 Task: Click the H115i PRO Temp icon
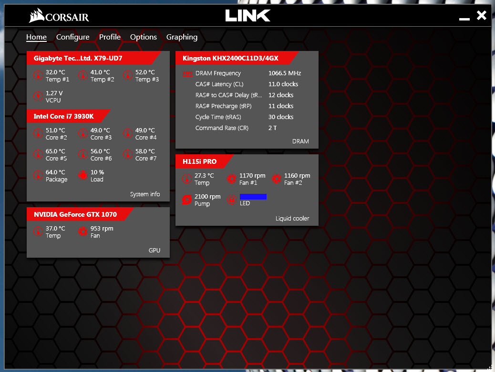click(187, 179)
